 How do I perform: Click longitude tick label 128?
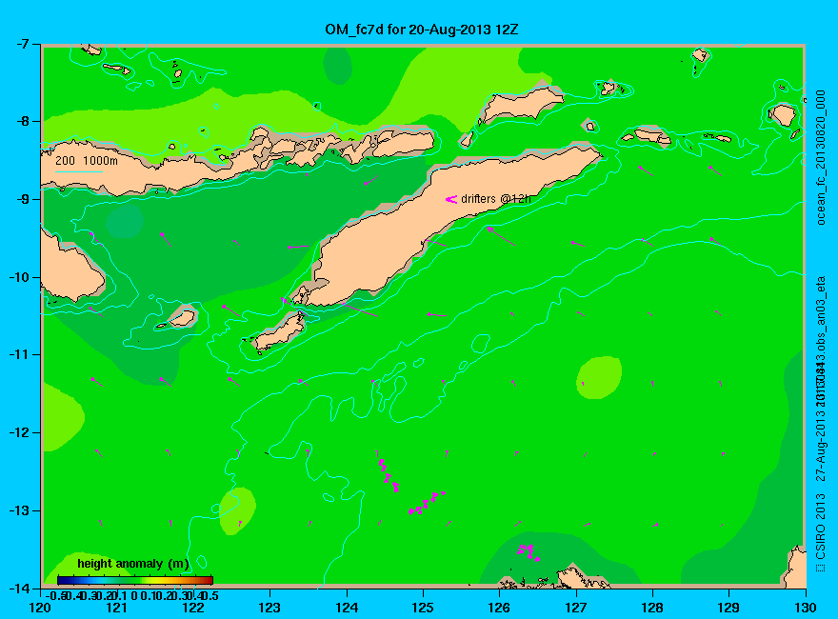652,608
